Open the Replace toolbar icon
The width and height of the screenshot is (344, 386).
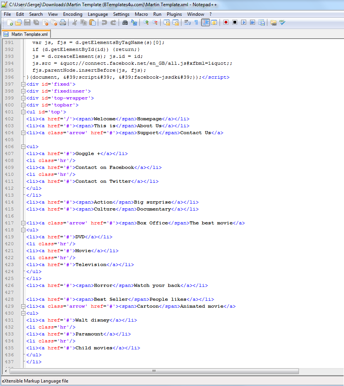pyautogui.click(x=134, y=23)
